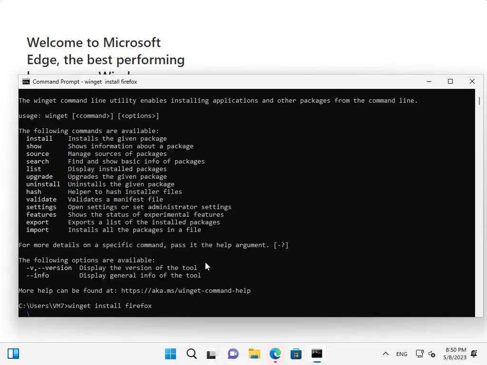Open network status tray icon
487x365 pixels.
click(419, 354)
